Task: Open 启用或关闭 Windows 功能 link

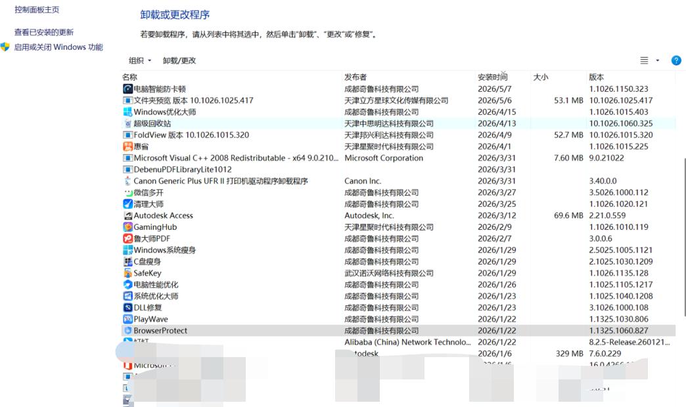Action: coord(58,47)
